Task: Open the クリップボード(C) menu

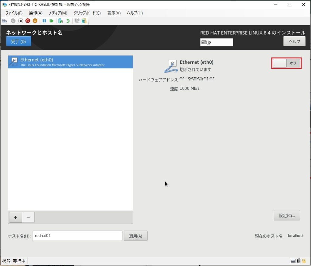Action: pyautogui.click(x=87, y=13)
